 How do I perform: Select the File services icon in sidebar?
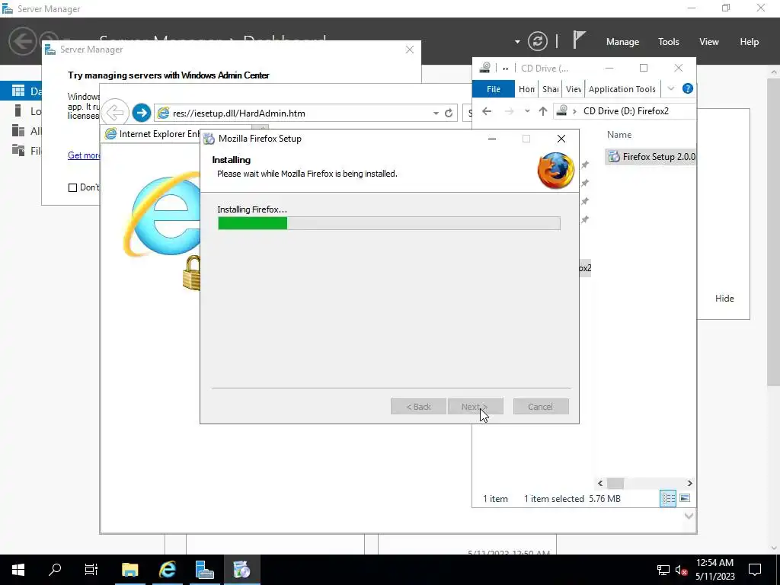pyautogui.click(x=18, y=150)
